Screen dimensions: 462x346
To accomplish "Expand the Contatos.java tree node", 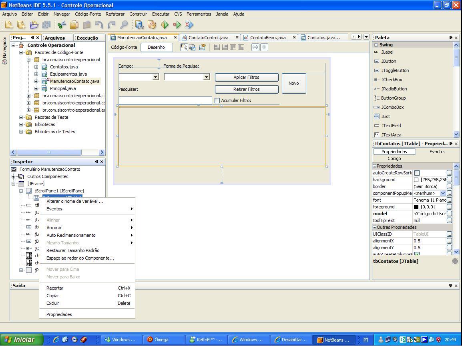I will (x=36, y=67).
